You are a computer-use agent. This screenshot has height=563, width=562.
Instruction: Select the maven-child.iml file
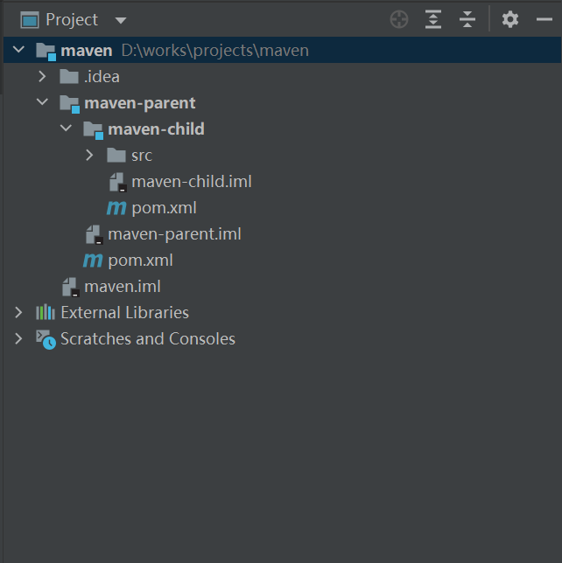point(191,182)
